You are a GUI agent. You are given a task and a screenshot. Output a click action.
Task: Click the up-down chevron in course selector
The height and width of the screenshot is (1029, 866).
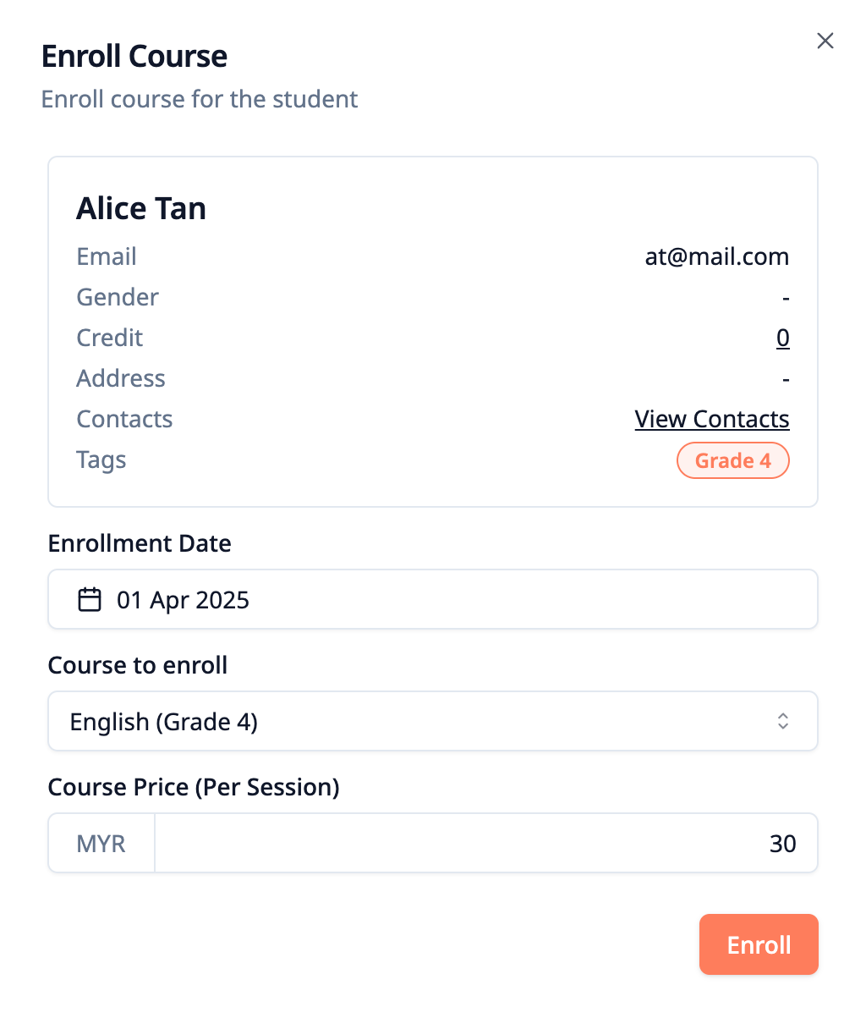783,721
